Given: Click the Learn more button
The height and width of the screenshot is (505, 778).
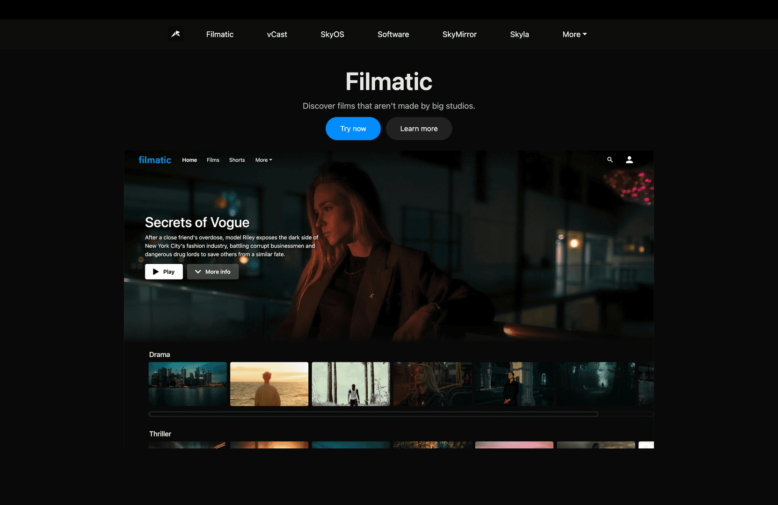Looking at the screenshot, I should click(419, 129).
